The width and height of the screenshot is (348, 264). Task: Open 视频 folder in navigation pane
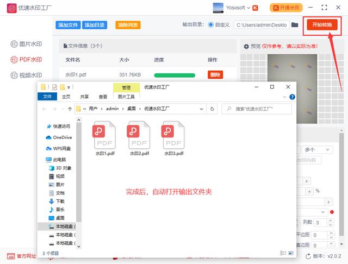coord(57,177)
